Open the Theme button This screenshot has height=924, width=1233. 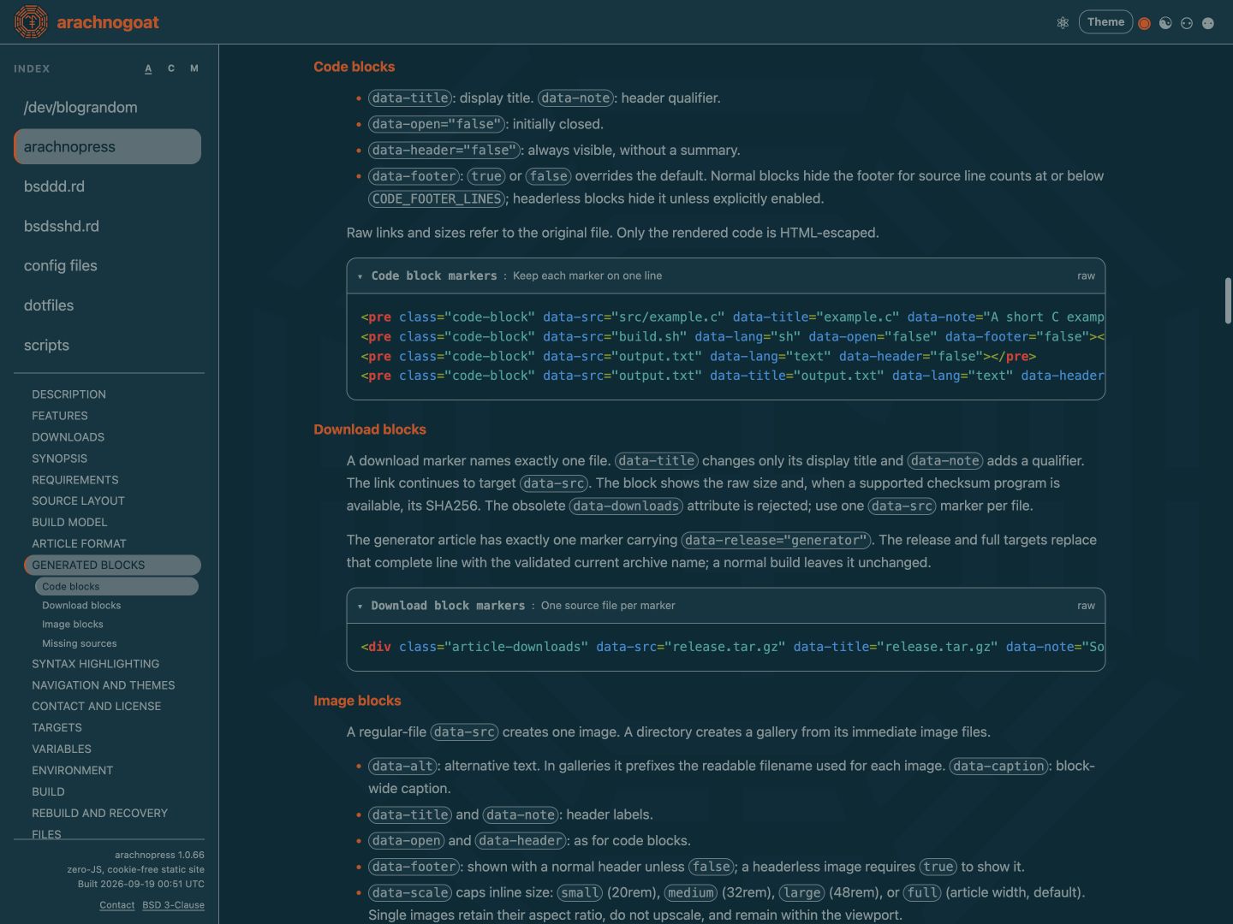pos(1105,22)
